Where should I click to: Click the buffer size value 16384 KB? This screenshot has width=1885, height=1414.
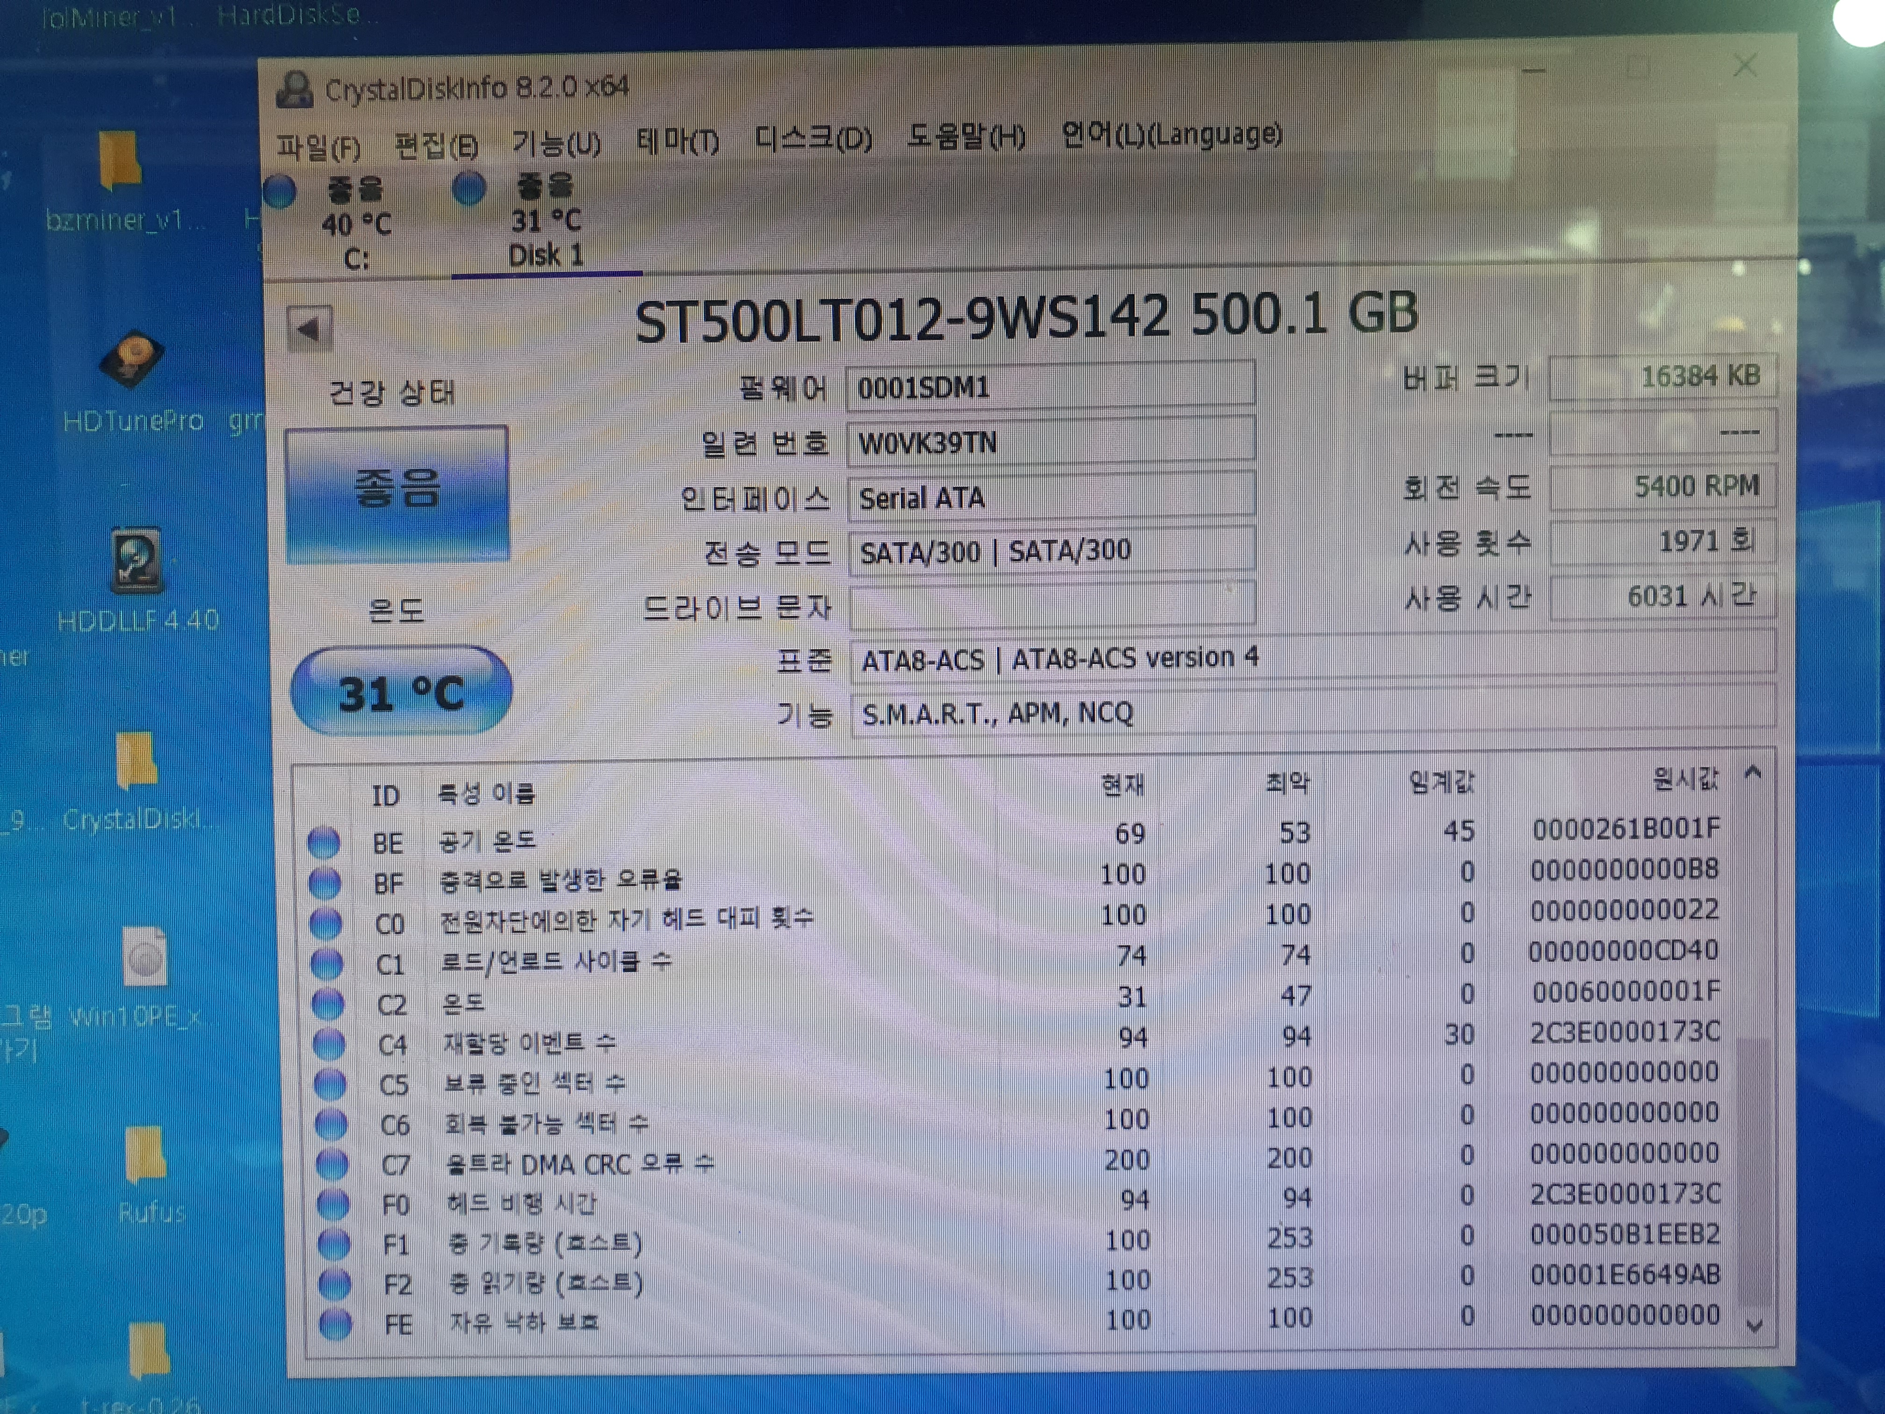point(1662,376)
